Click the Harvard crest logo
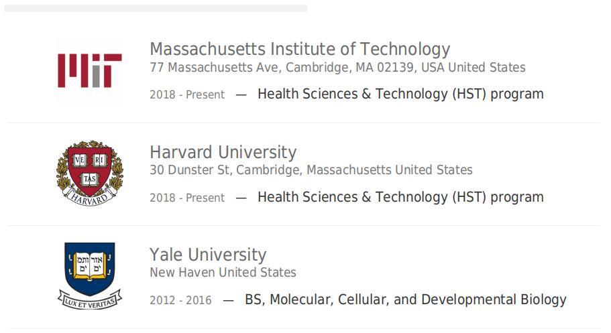611x333 pixels. click(90, 173)
